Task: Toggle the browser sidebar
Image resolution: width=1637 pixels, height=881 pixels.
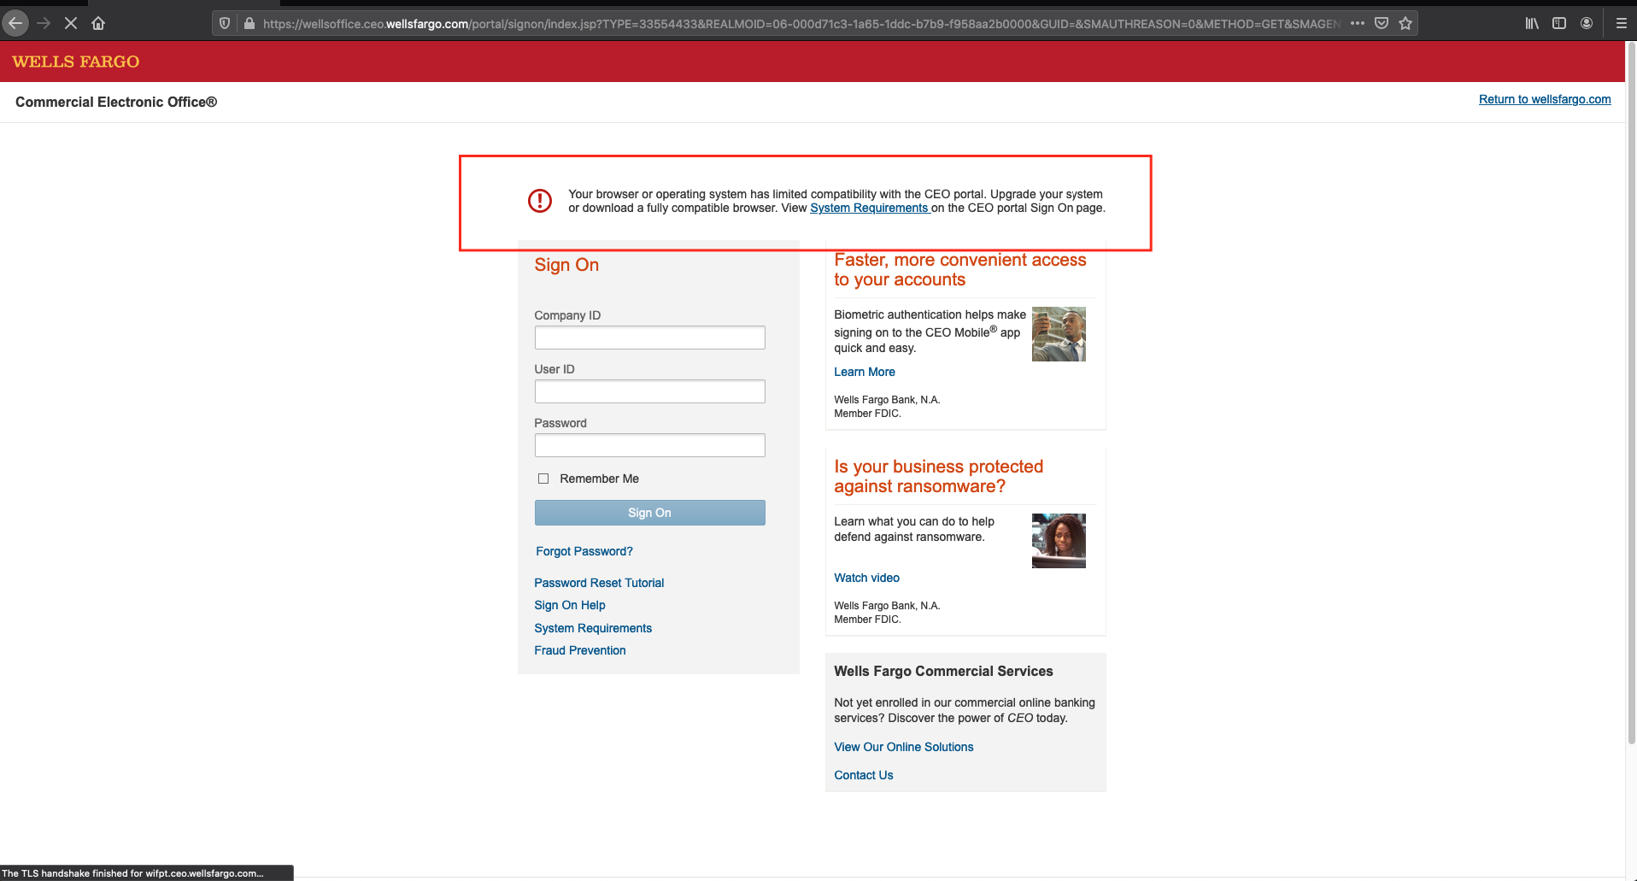Action: 1558,23
